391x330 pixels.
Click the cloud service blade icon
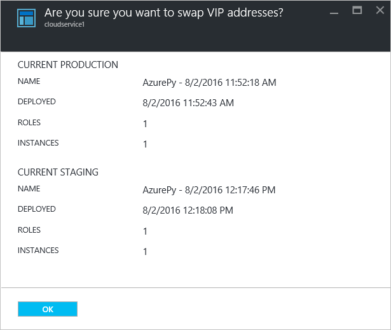pyautogui.click(x=26, y=18)
